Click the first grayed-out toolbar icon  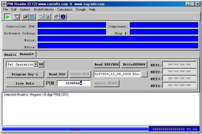pos(41,17)
